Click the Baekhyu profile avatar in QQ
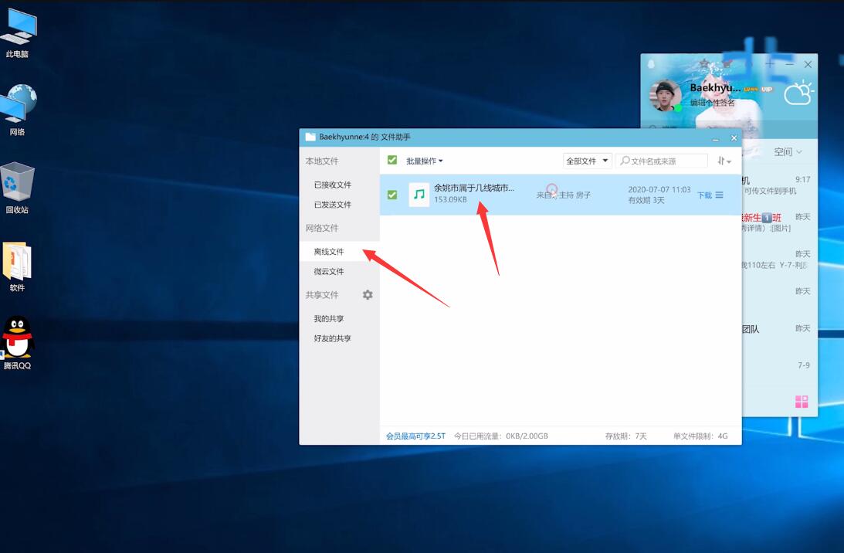This screenshot has width=844, height=553. pyautogui.click(x=666, y=96)
